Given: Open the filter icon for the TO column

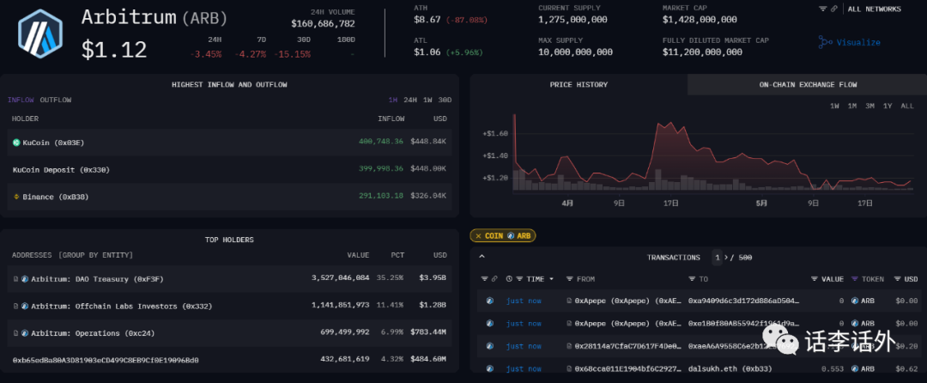Looking at the screenshot, I should coord(692,278).
